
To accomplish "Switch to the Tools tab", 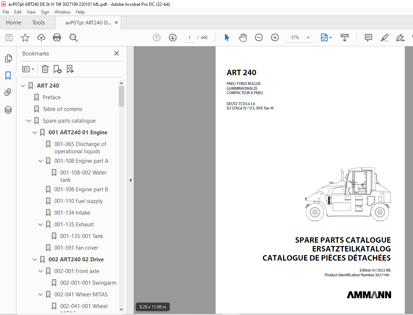I will pos(38,23).
